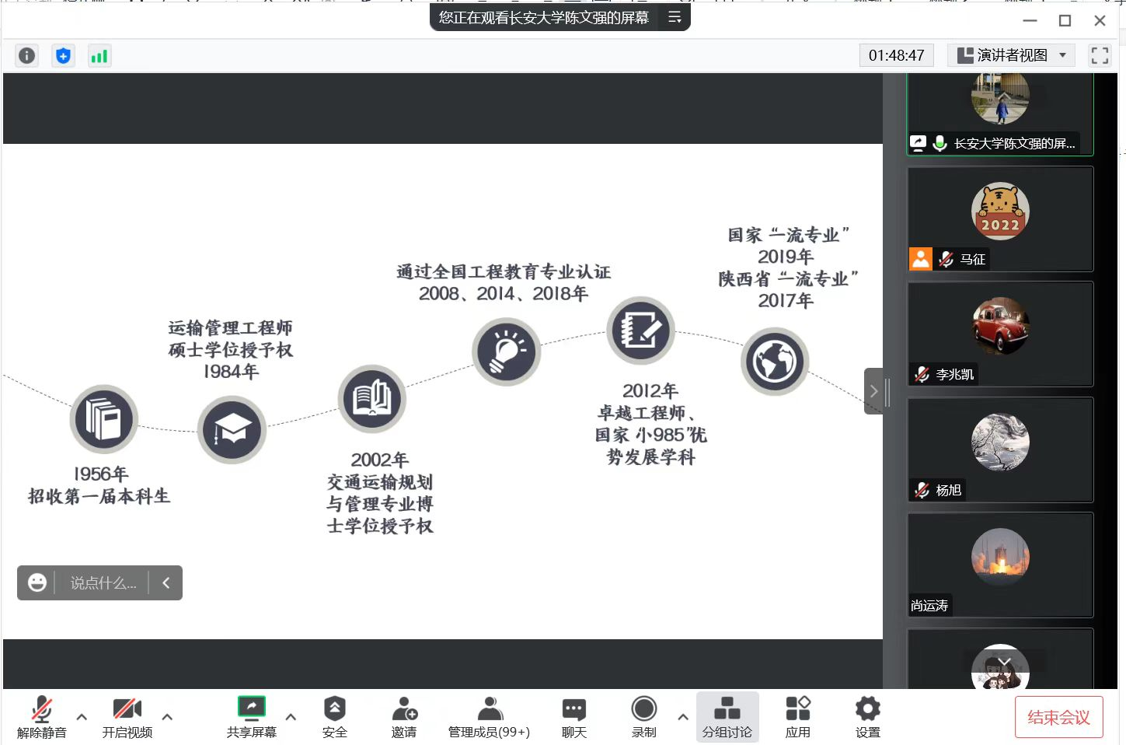Open the blue encryption shield icon
Image resolution: width=1126 pixels, height=745 pixels.
click(64, 56)
